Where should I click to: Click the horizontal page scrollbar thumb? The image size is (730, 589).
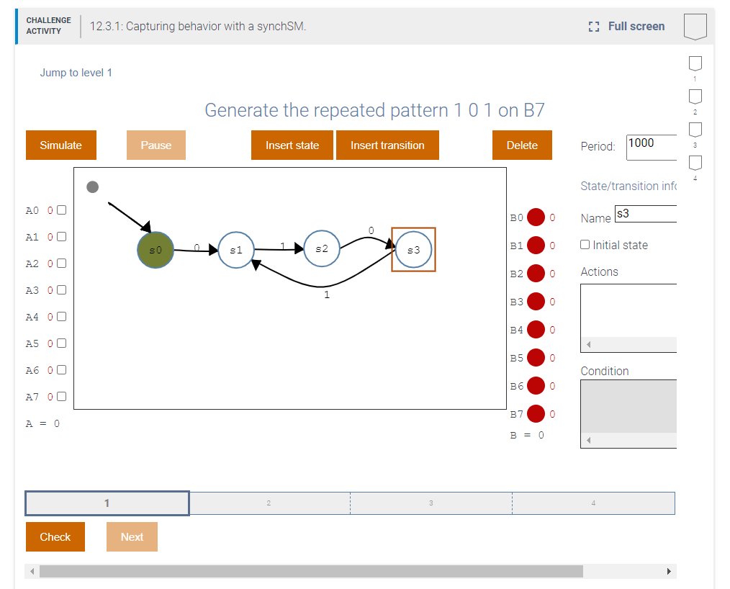311,571
